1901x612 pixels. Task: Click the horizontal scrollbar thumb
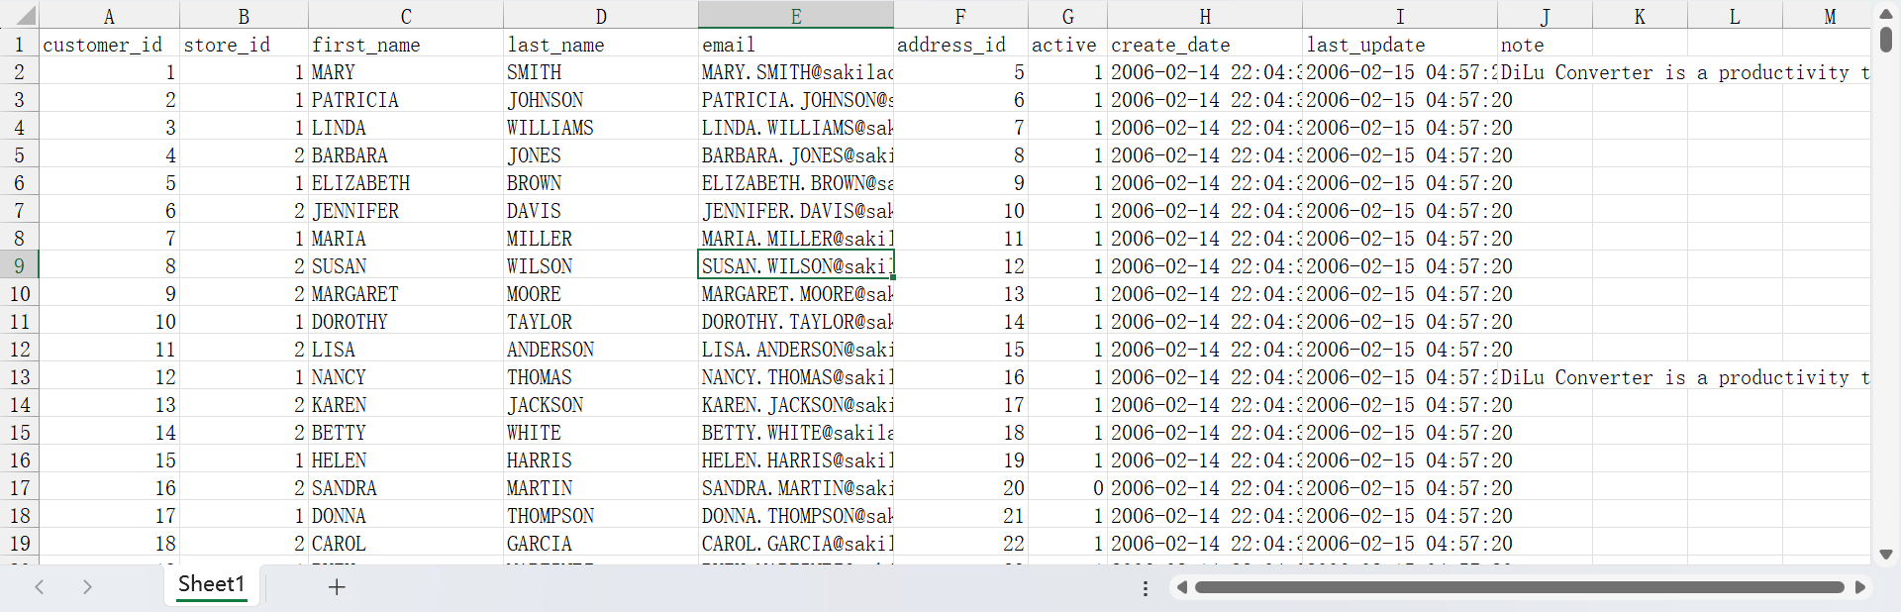1519,587
